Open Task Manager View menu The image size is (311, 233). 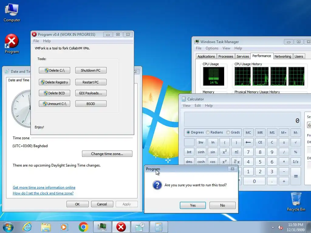tap(226, 48)
